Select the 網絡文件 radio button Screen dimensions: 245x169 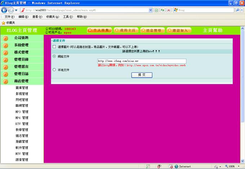54,56
